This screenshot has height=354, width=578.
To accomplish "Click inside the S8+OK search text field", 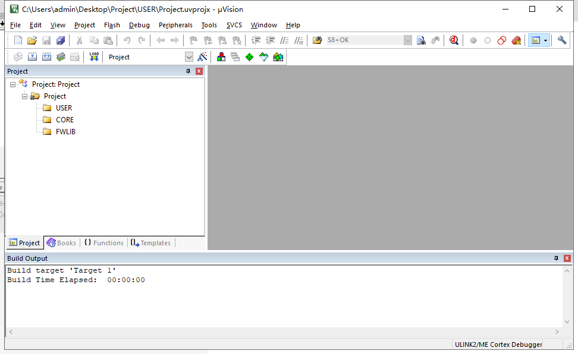I will point(364,40).
